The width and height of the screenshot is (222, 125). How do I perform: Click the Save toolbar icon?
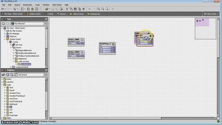[53, 9]
